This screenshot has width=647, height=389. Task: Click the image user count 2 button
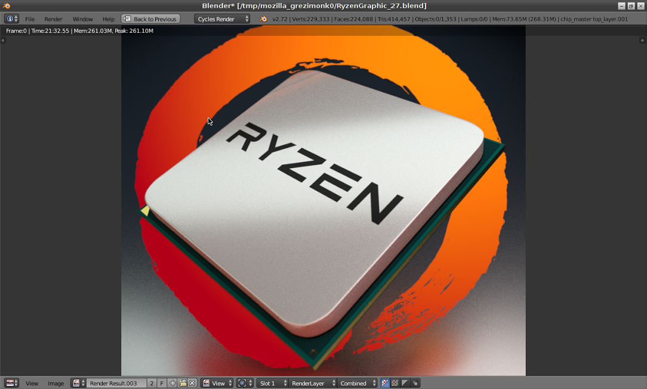(x=152, y=383)
